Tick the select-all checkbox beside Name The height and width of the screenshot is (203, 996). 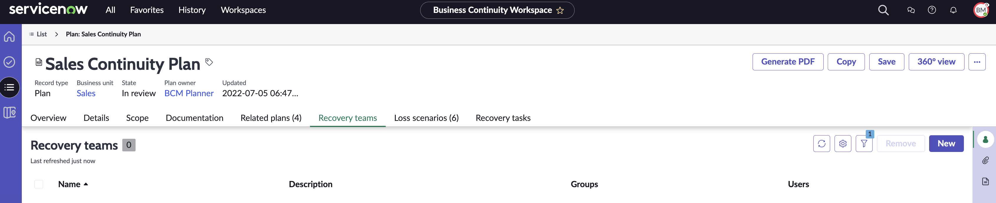click(x=39, y=184)
